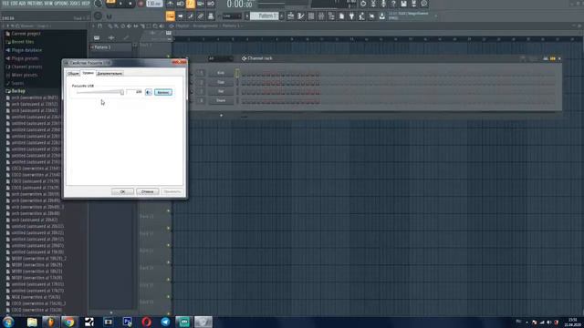Open File Explorer from the taskbar
584x328 pixels.
[x=32, y=322]
